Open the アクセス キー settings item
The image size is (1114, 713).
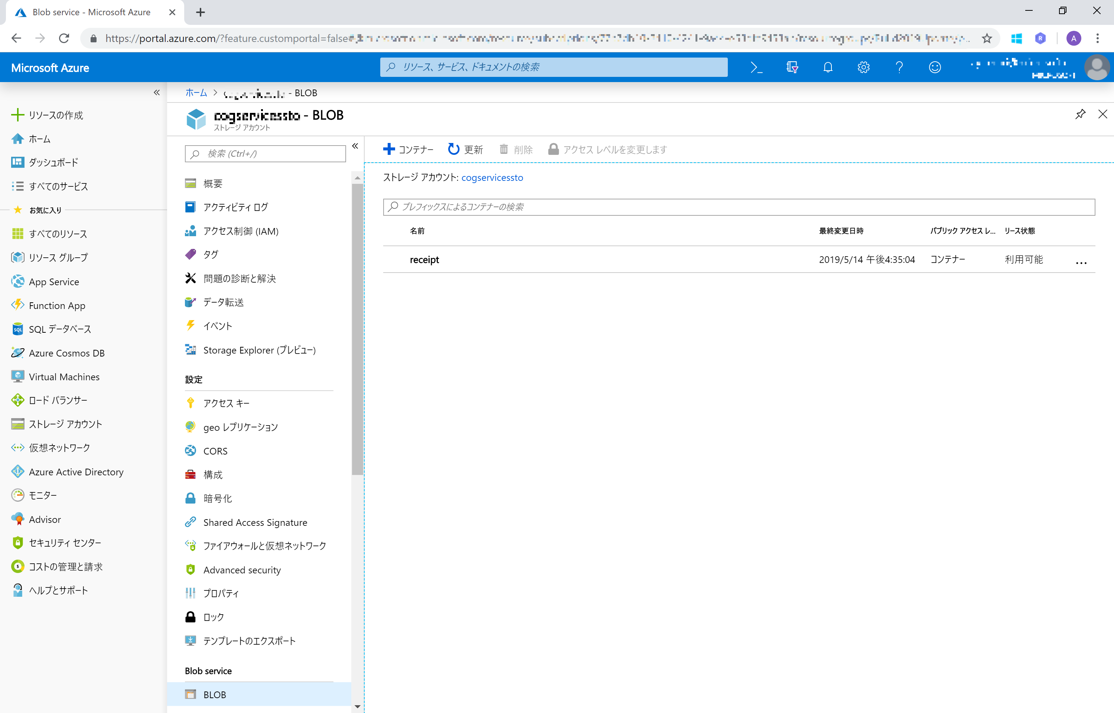pyautogui.click(x=226, y=403)
